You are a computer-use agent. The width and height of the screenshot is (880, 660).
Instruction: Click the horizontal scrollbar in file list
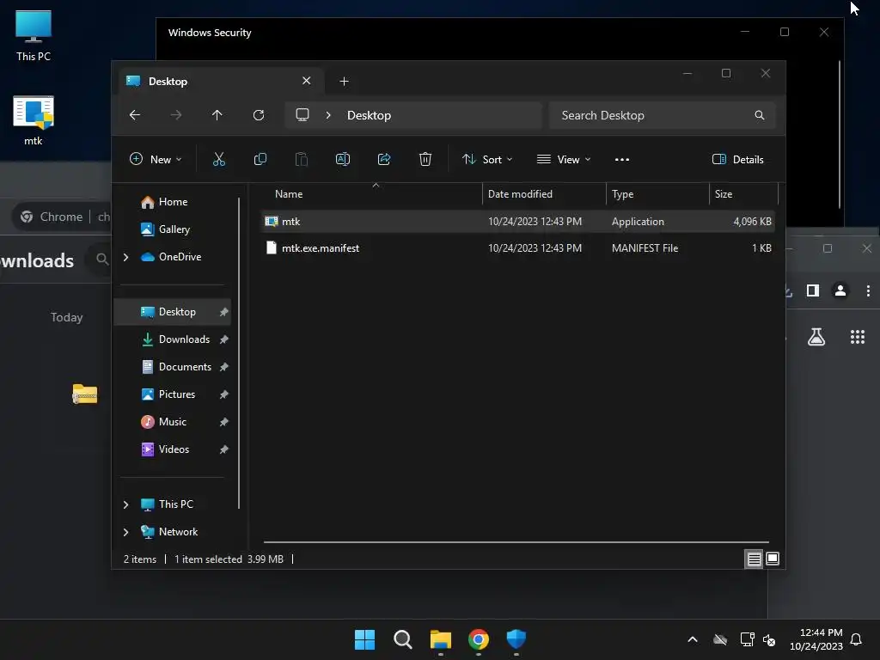click(516, 542)
